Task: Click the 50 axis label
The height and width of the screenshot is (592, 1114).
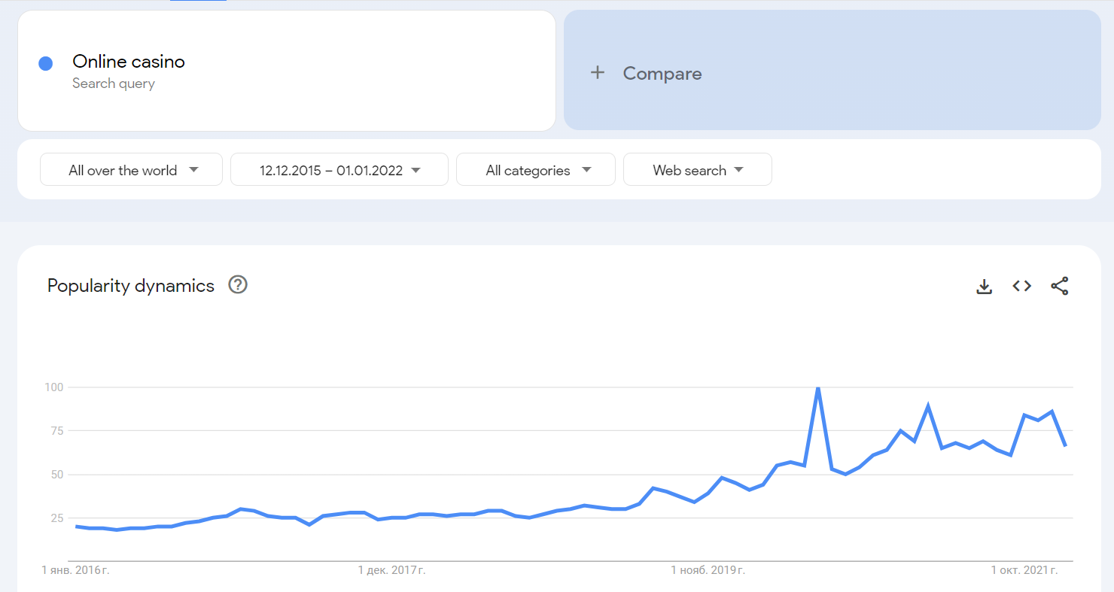Action: tap(57, 475)
